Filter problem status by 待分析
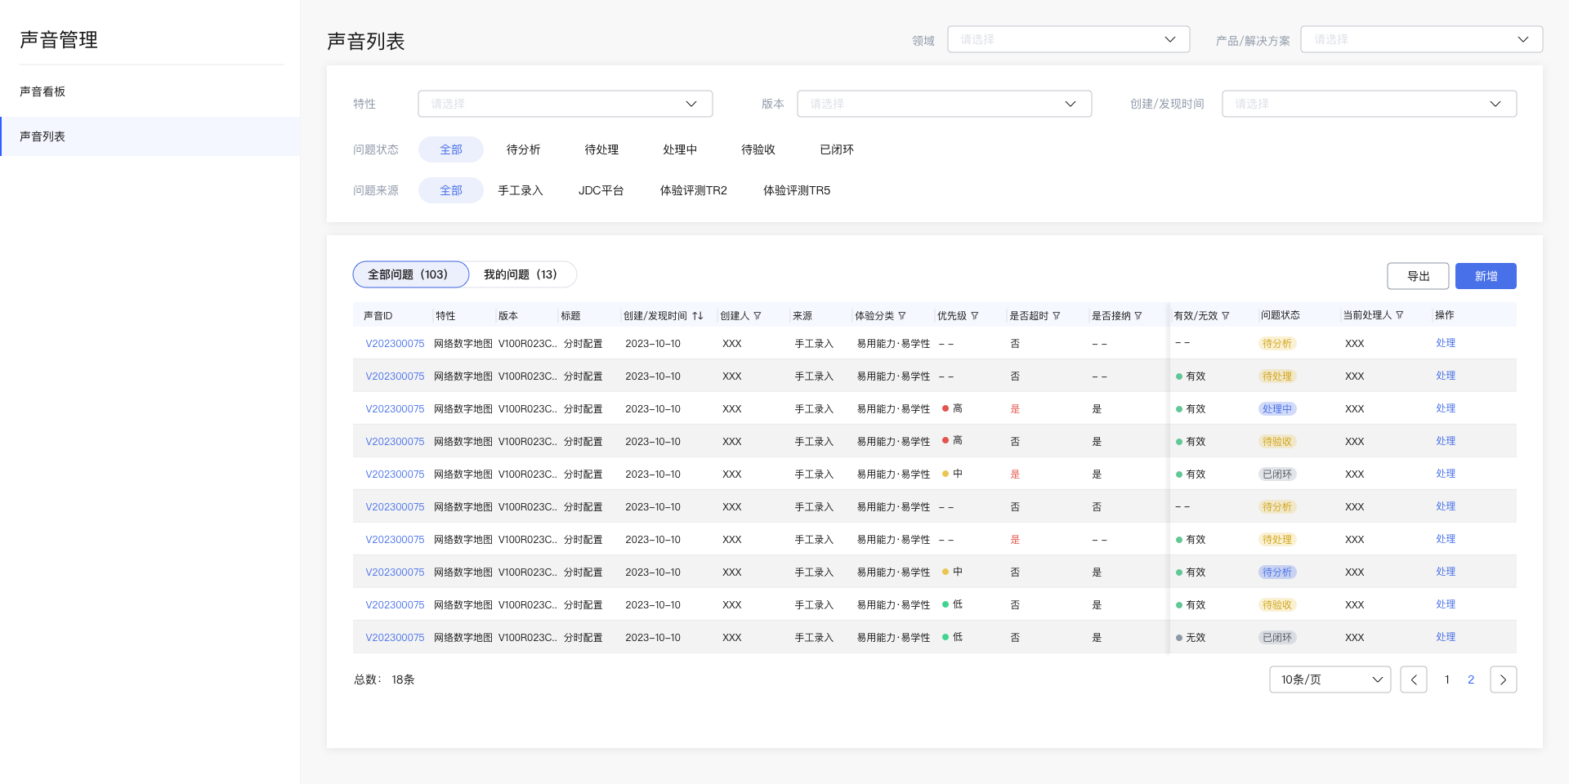The height and width of the screenshot is (784, 1569). pos(523,149)
